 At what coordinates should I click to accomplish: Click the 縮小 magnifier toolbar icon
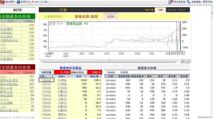[x=42, y=2]
